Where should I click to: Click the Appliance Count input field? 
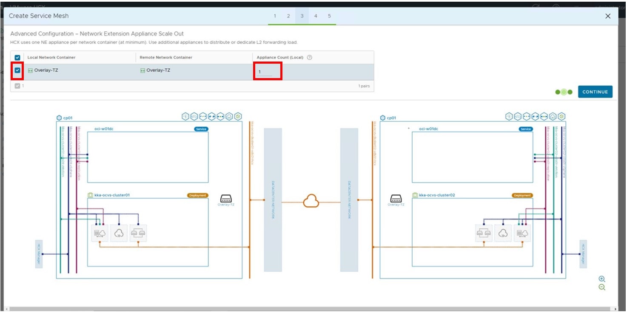265,72
